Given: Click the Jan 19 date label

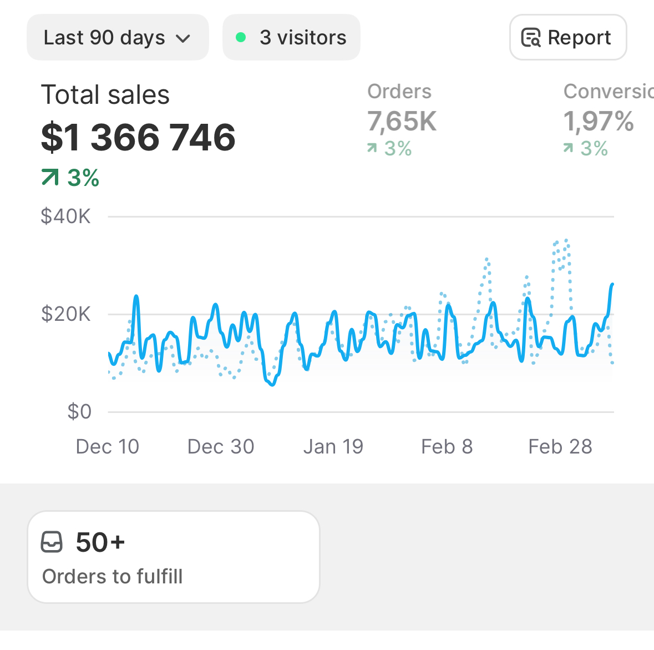Looking at the screenshot, I should (x=333, y=447).
